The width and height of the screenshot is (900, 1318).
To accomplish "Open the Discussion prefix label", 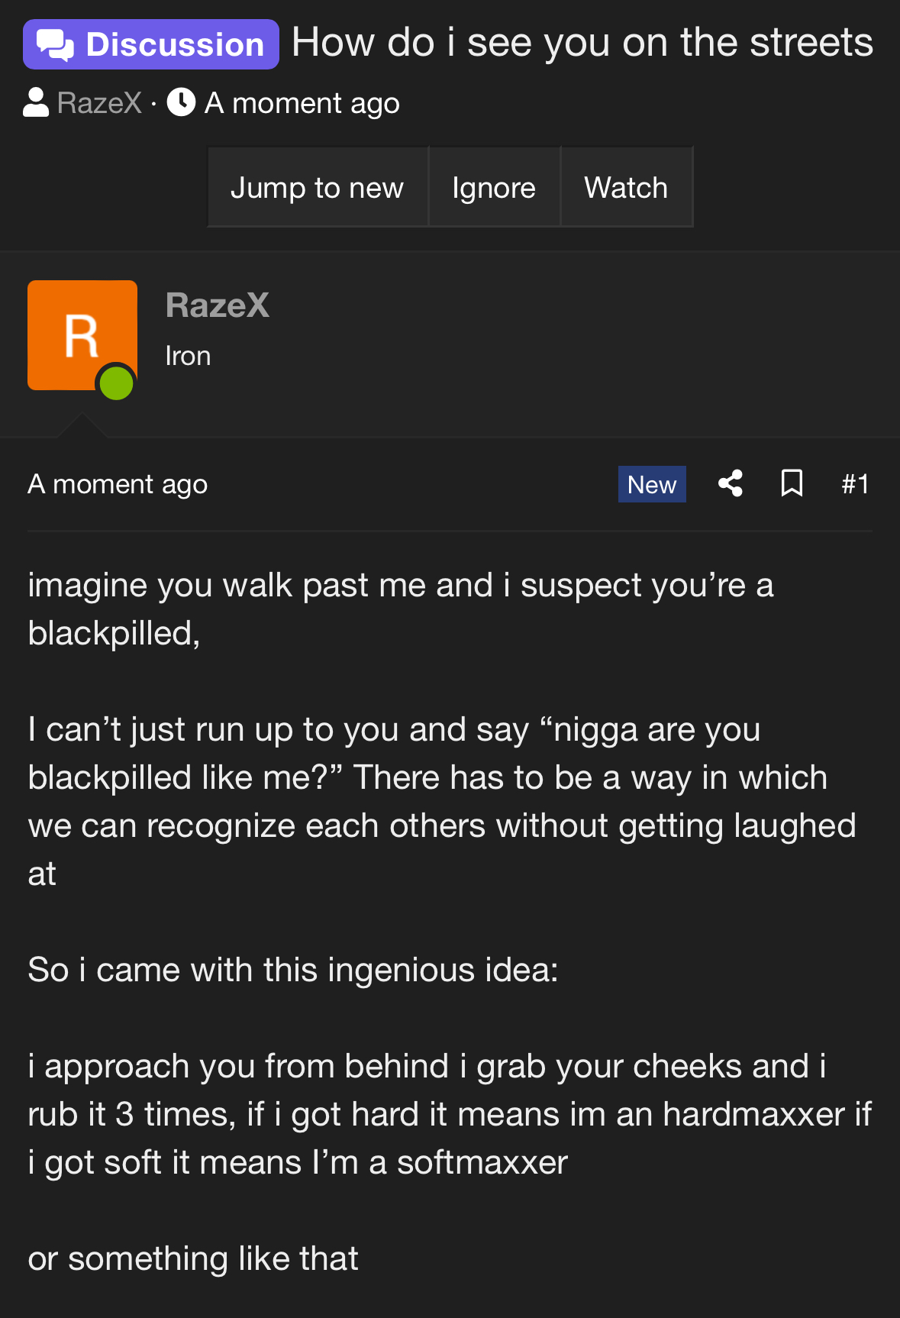I will tap(151, 44).
